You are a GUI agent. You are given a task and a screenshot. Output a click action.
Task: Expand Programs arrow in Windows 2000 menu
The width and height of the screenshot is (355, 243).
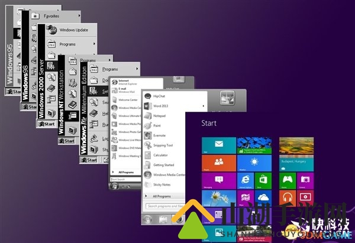pyautogui.click(x=95, y=44)
